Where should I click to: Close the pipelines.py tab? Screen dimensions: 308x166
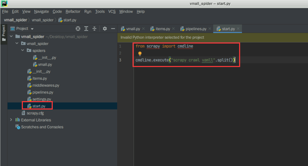(210, 28)
